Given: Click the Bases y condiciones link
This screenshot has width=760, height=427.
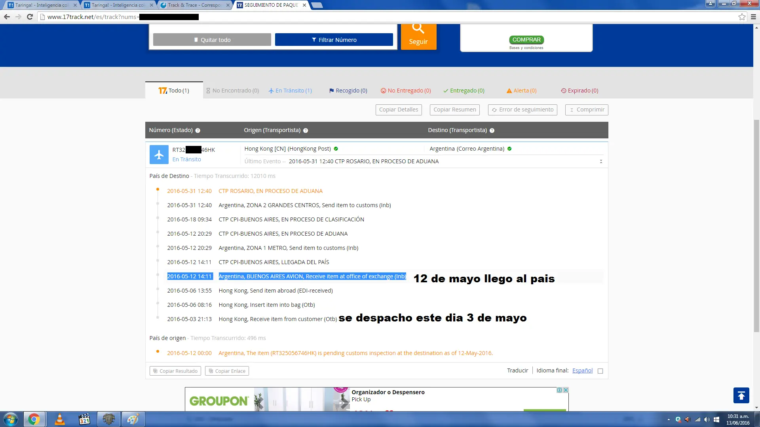Looking at the screenshot, I should pyautogui.click(x=526, y=48).
